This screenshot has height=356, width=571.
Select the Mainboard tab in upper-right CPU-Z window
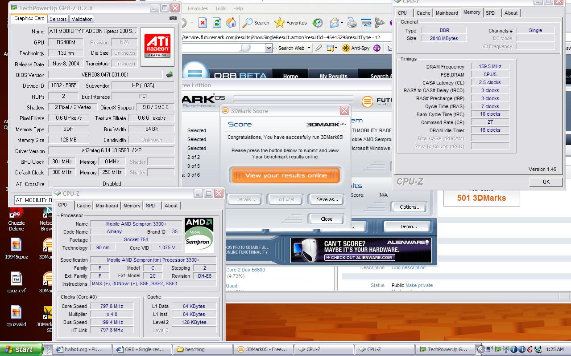(x=447, y=13)
